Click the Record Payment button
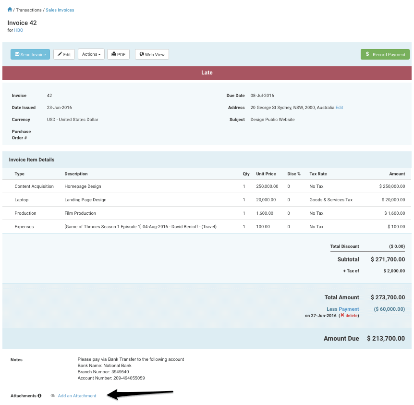 [385, 54]
